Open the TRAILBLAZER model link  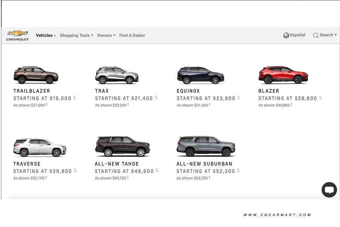(32, 91)
